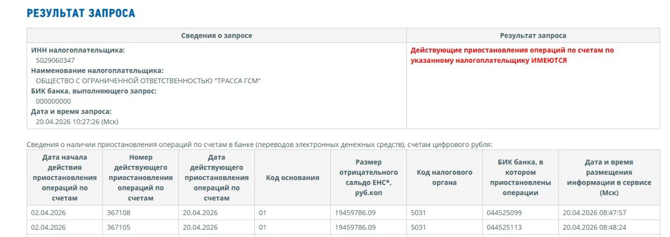670x237 pixels.
Task: Click the Код основания column header
Action: [x=293, y=177]
